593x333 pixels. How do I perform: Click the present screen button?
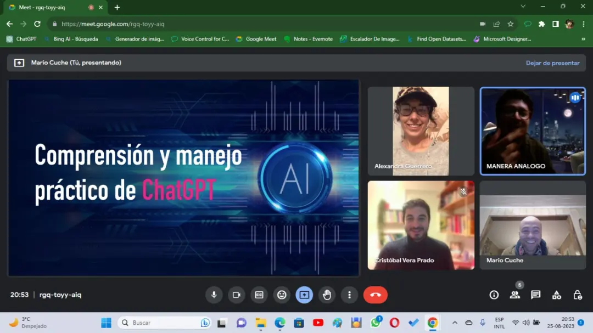pos(304,295)
